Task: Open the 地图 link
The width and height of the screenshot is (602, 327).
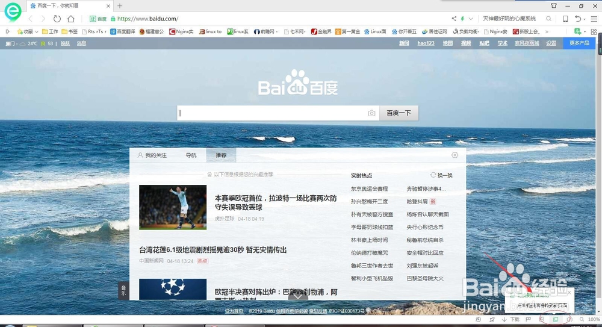Action: 448,43
